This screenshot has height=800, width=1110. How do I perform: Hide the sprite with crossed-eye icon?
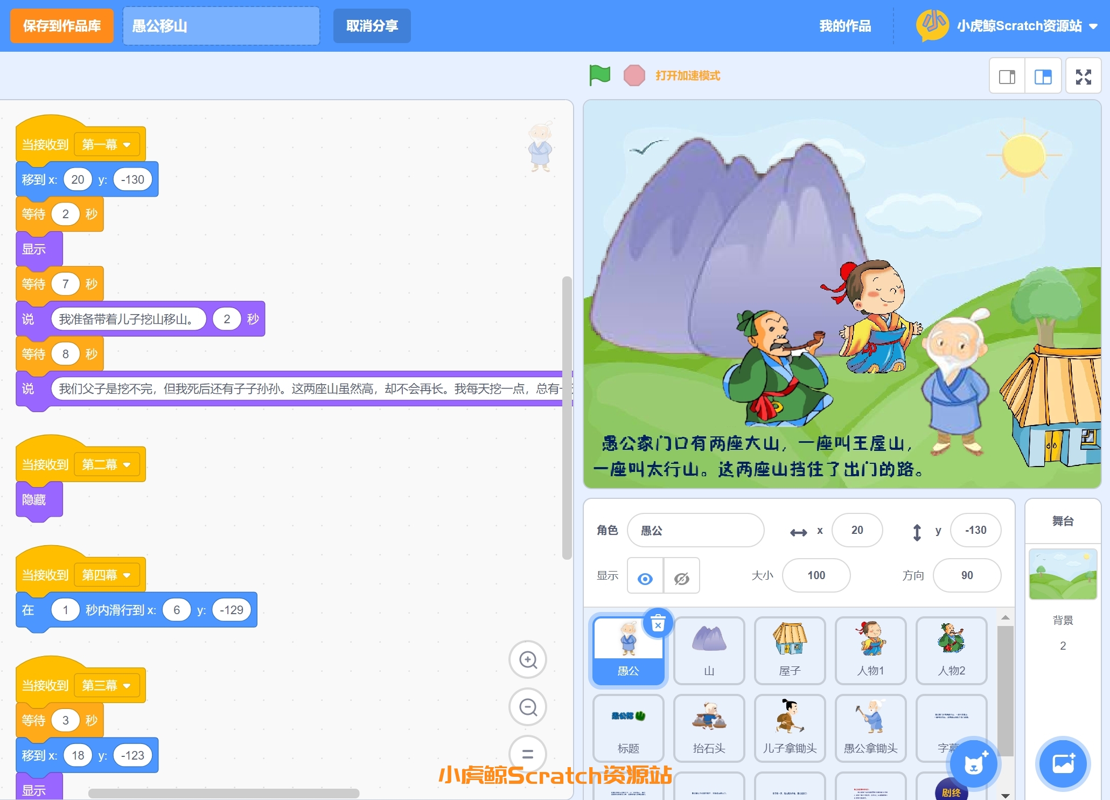pyautogui.click(x=682, y=576)
